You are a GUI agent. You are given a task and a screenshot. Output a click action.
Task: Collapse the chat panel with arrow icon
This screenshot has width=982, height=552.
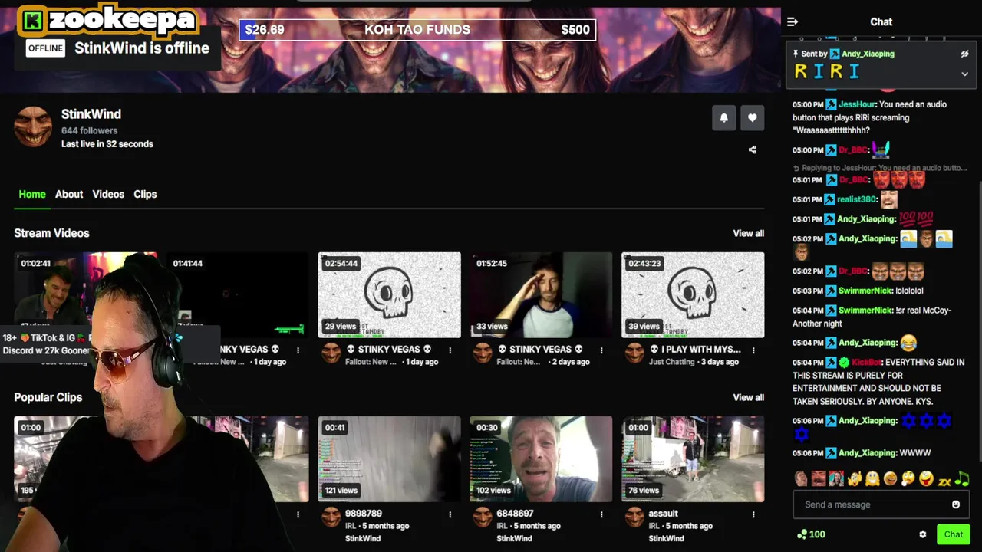pyautogui.click(x=793, y=22)
